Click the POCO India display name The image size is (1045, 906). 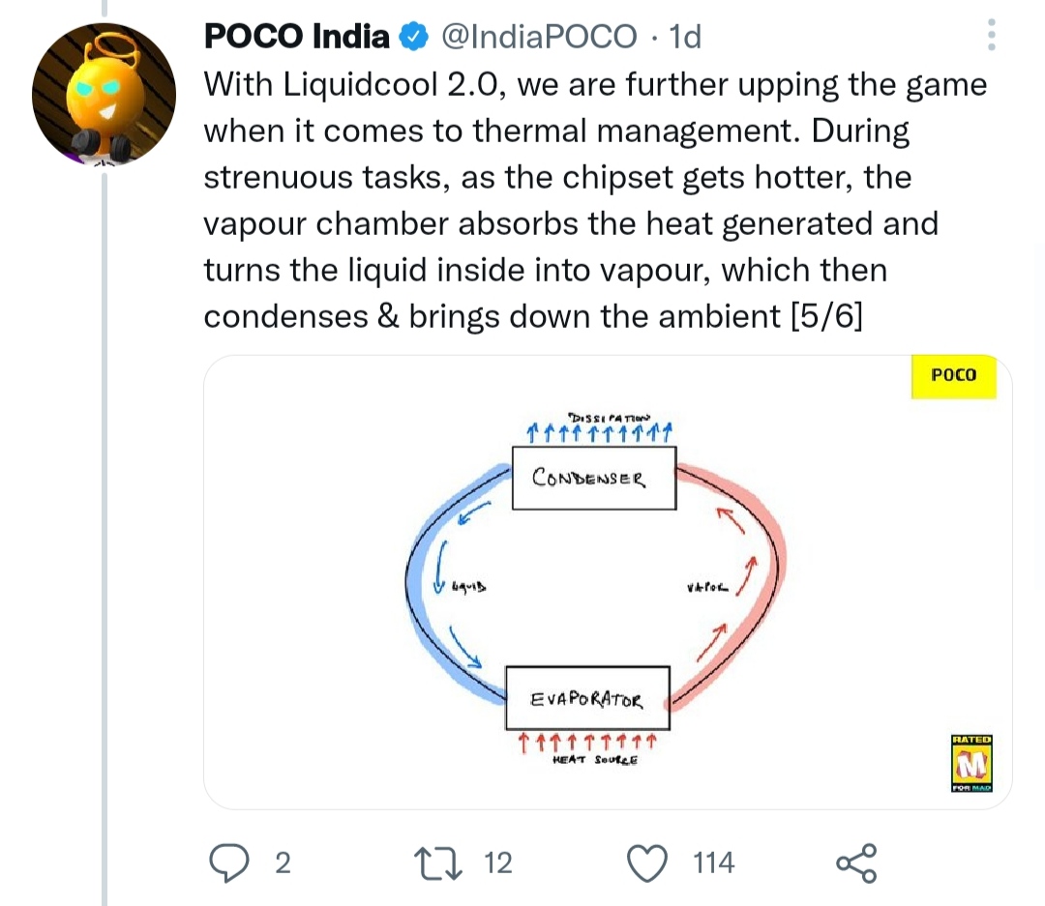pyautogui.click(x=297, y=37)
